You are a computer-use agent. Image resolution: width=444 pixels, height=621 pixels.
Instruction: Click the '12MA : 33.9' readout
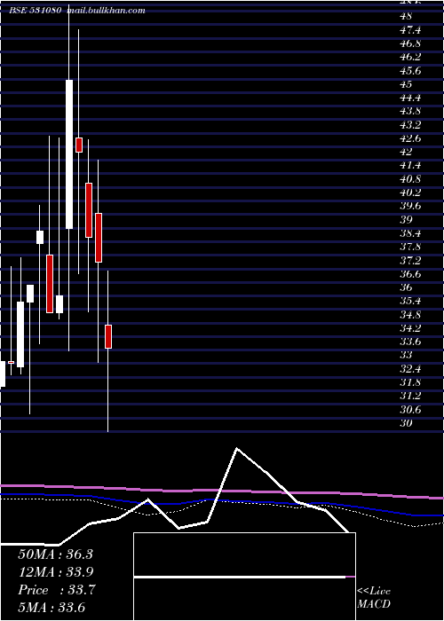click(55, 572)
